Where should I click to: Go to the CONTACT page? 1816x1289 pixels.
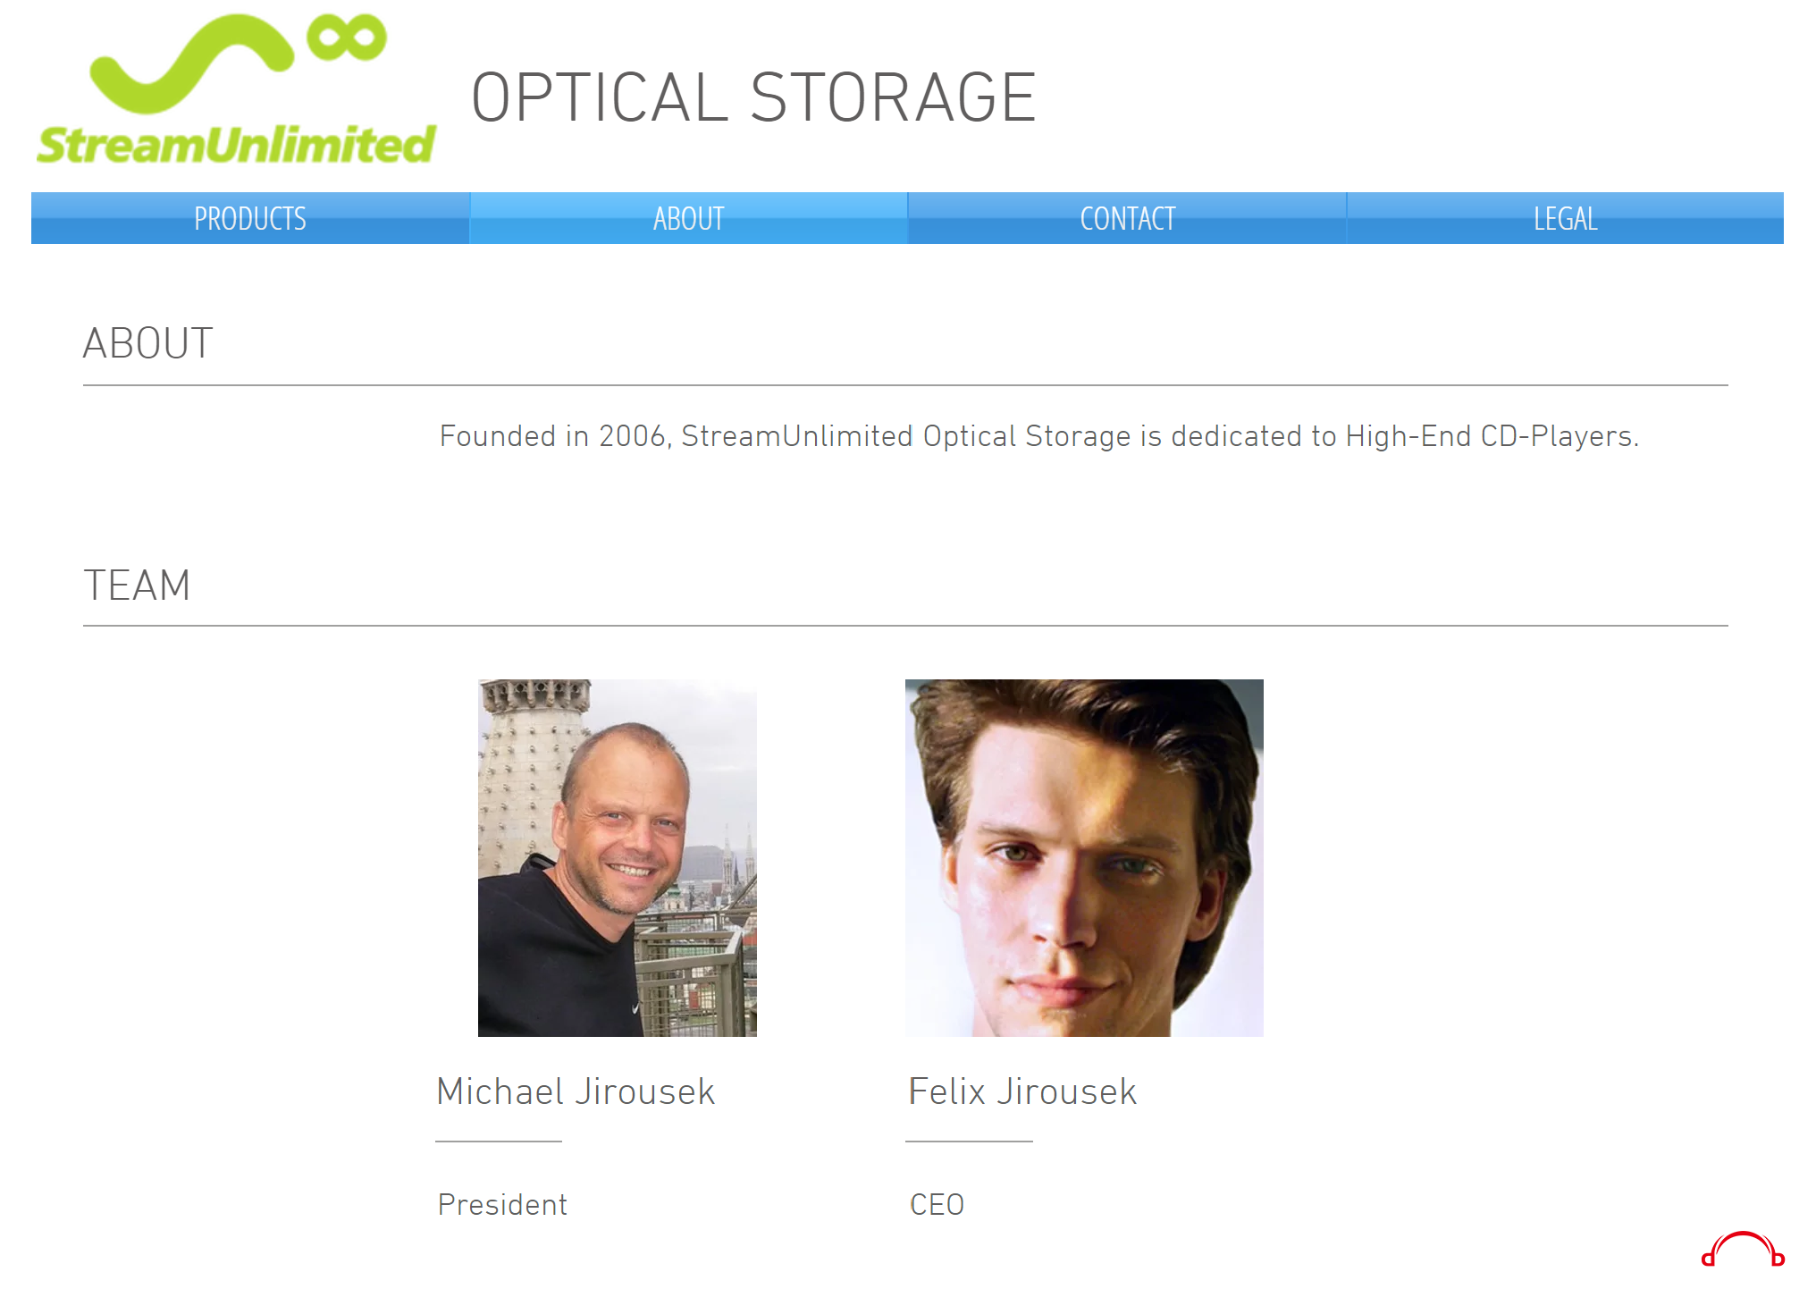(1128, 218)
